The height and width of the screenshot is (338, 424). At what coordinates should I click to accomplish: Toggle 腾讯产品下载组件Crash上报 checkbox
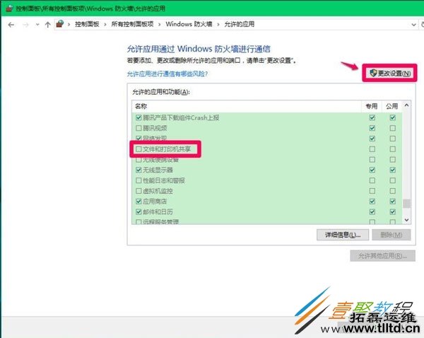pyautogui.click(x=139, y=117)
